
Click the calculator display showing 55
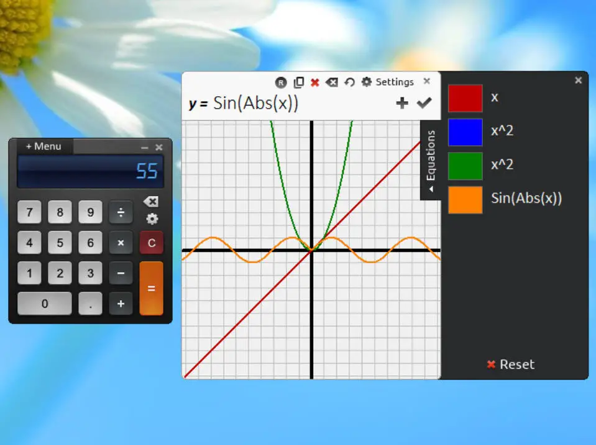tap(91, 171)
